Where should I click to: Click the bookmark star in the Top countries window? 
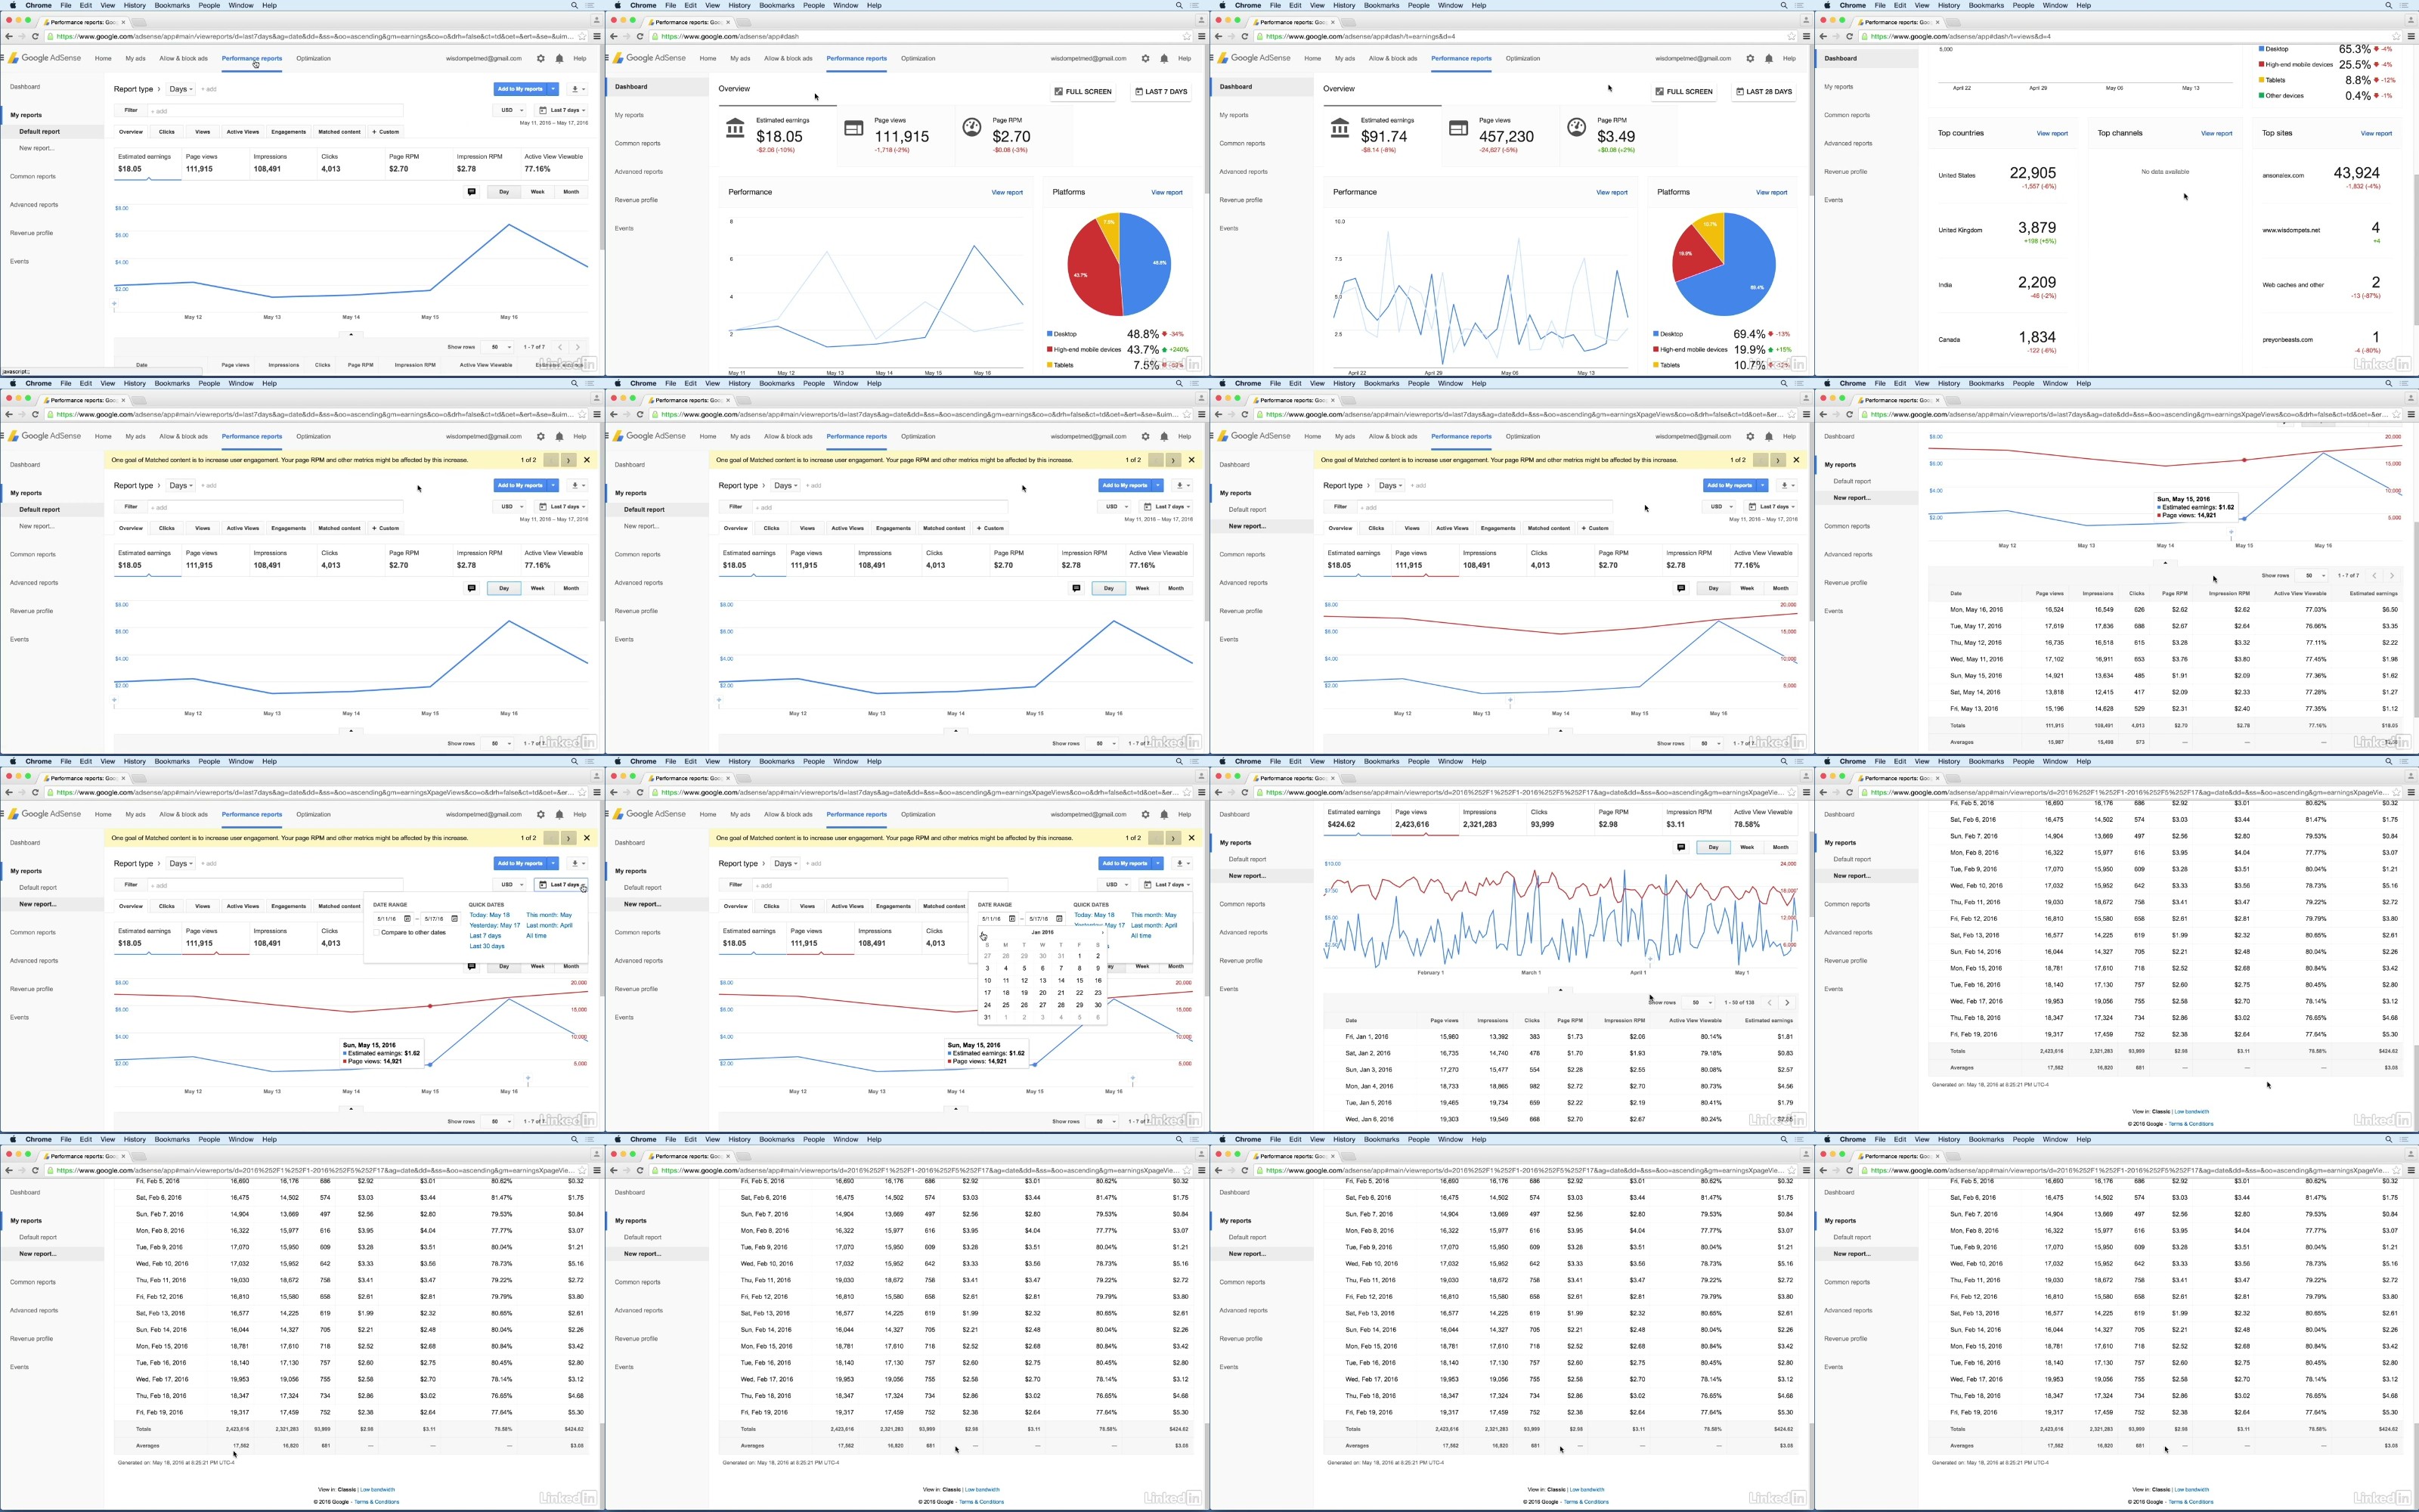pos(2396,36)
